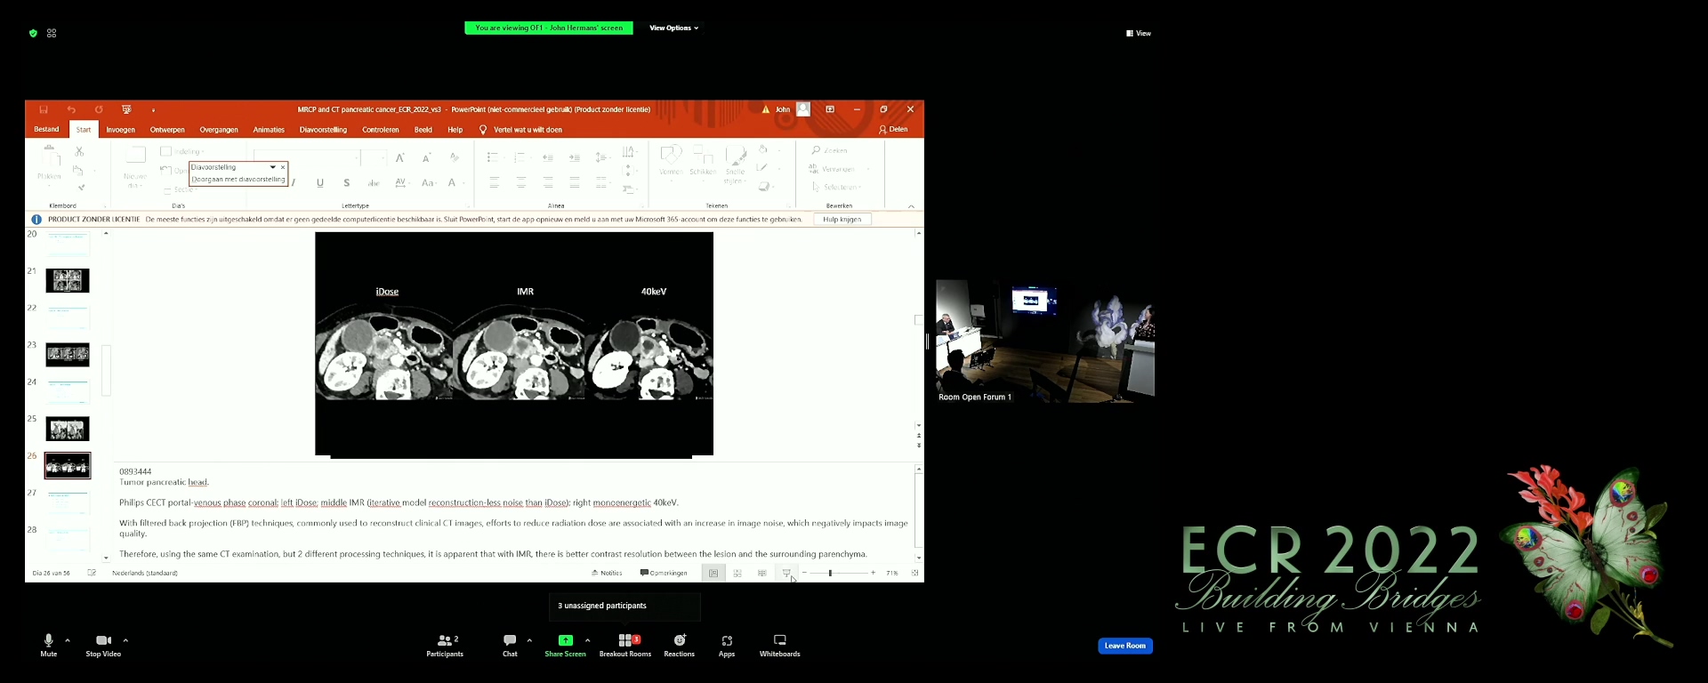
Task: Switch to the Controleren tab
Action: (381, 130)
